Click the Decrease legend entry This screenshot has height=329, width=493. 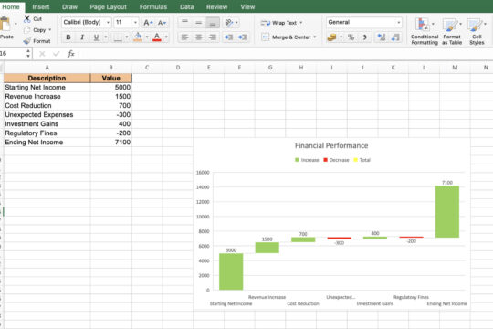point(336,160)
